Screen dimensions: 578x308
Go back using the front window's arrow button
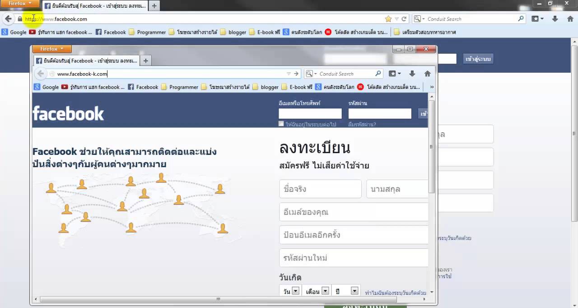(41, 74)
